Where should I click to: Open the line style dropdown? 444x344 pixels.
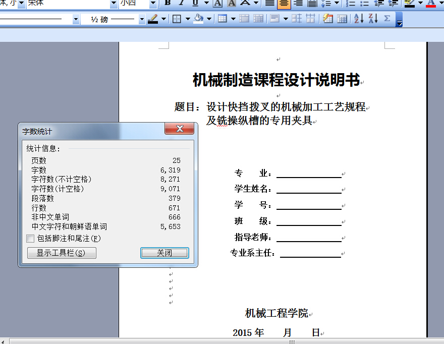point(76,19)
